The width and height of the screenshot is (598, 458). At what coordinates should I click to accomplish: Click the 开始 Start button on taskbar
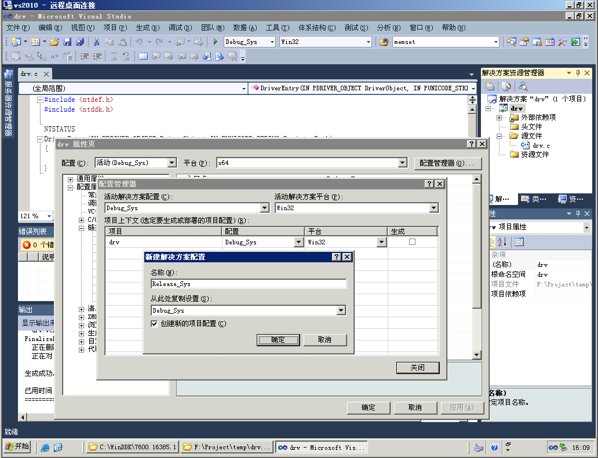click(17, 447)
